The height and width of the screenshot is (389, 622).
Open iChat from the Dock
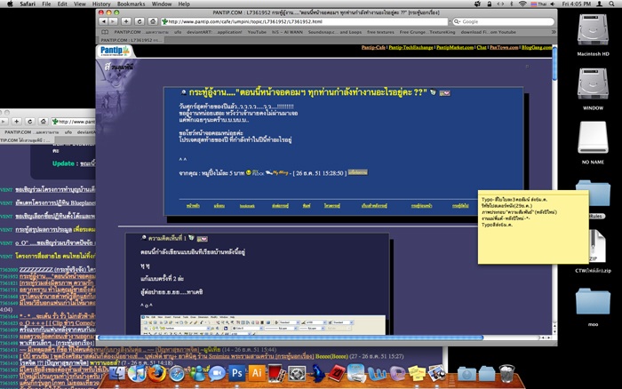pos(217,374)
